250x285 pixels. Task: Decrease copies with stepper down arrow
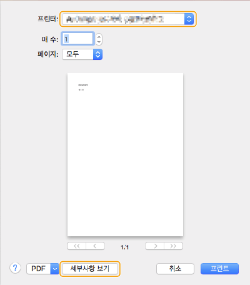point(99,42)
